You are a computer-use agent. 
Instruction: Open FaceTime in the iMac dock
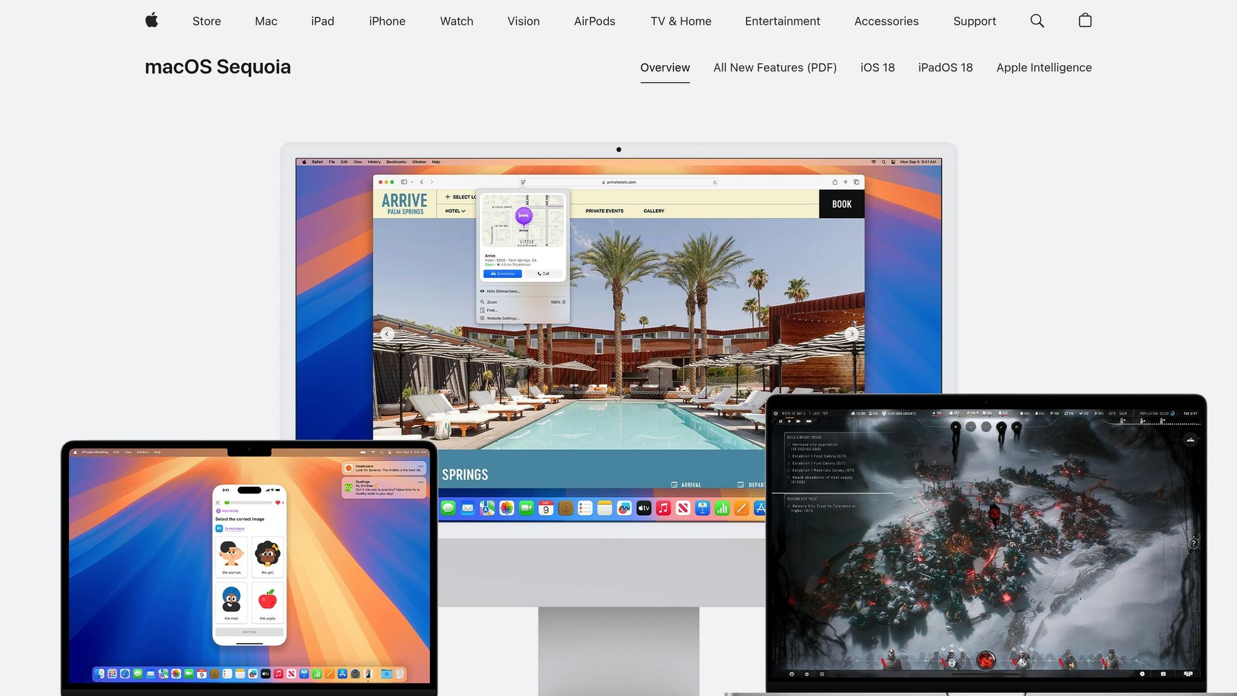pyautogui.click(x=526, y=508)
